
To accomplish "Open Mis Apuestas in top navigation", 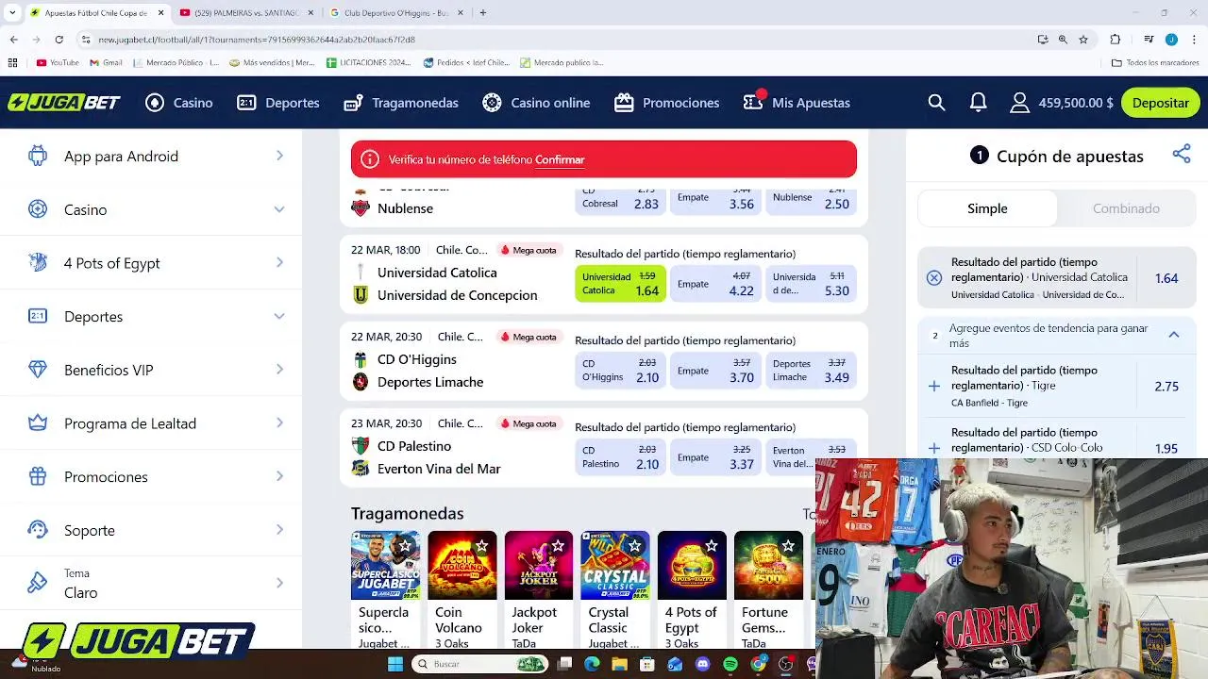I will point(797,103).
